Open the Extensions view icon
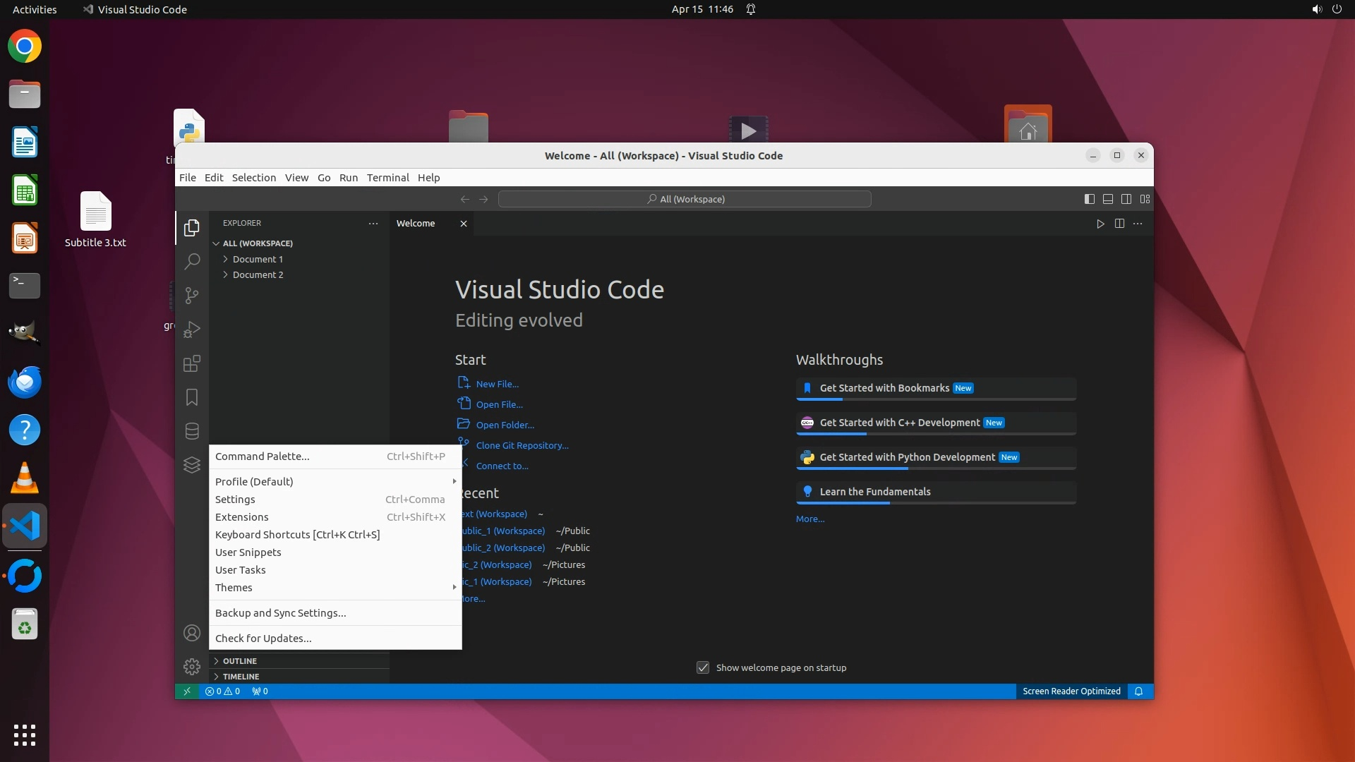The height and width of the screenshot is (762, 1355). point(191,363)
